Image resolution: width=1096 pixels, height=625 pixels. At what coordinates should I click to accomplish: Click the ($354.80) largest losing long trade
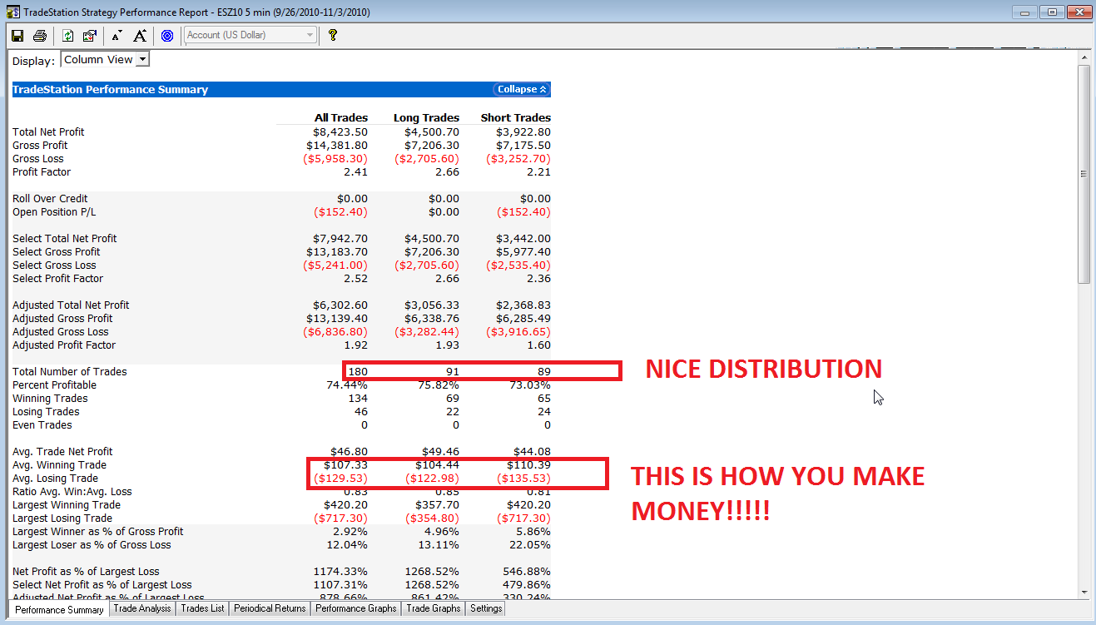click(432, 518)
